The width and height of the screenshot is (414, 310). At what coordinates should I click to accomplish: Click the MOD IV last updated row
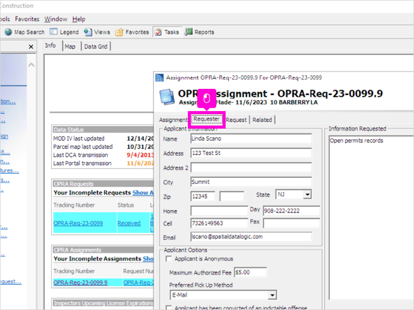pos(103,138)
